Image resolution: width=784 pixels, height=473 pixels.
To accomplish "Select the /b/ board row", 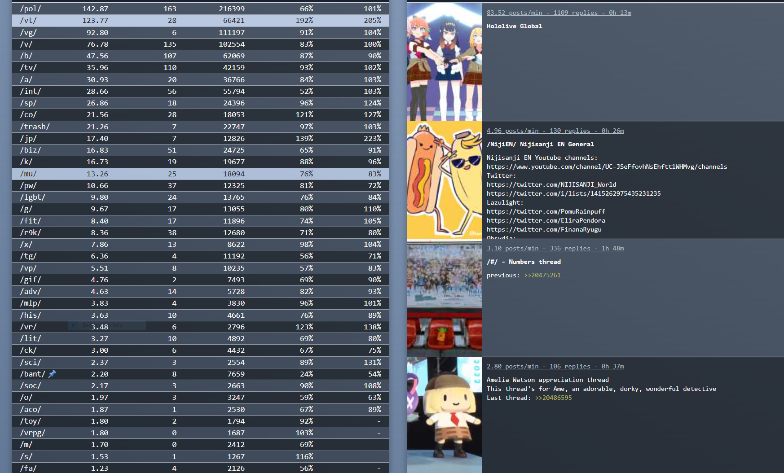I will (200, 56).
